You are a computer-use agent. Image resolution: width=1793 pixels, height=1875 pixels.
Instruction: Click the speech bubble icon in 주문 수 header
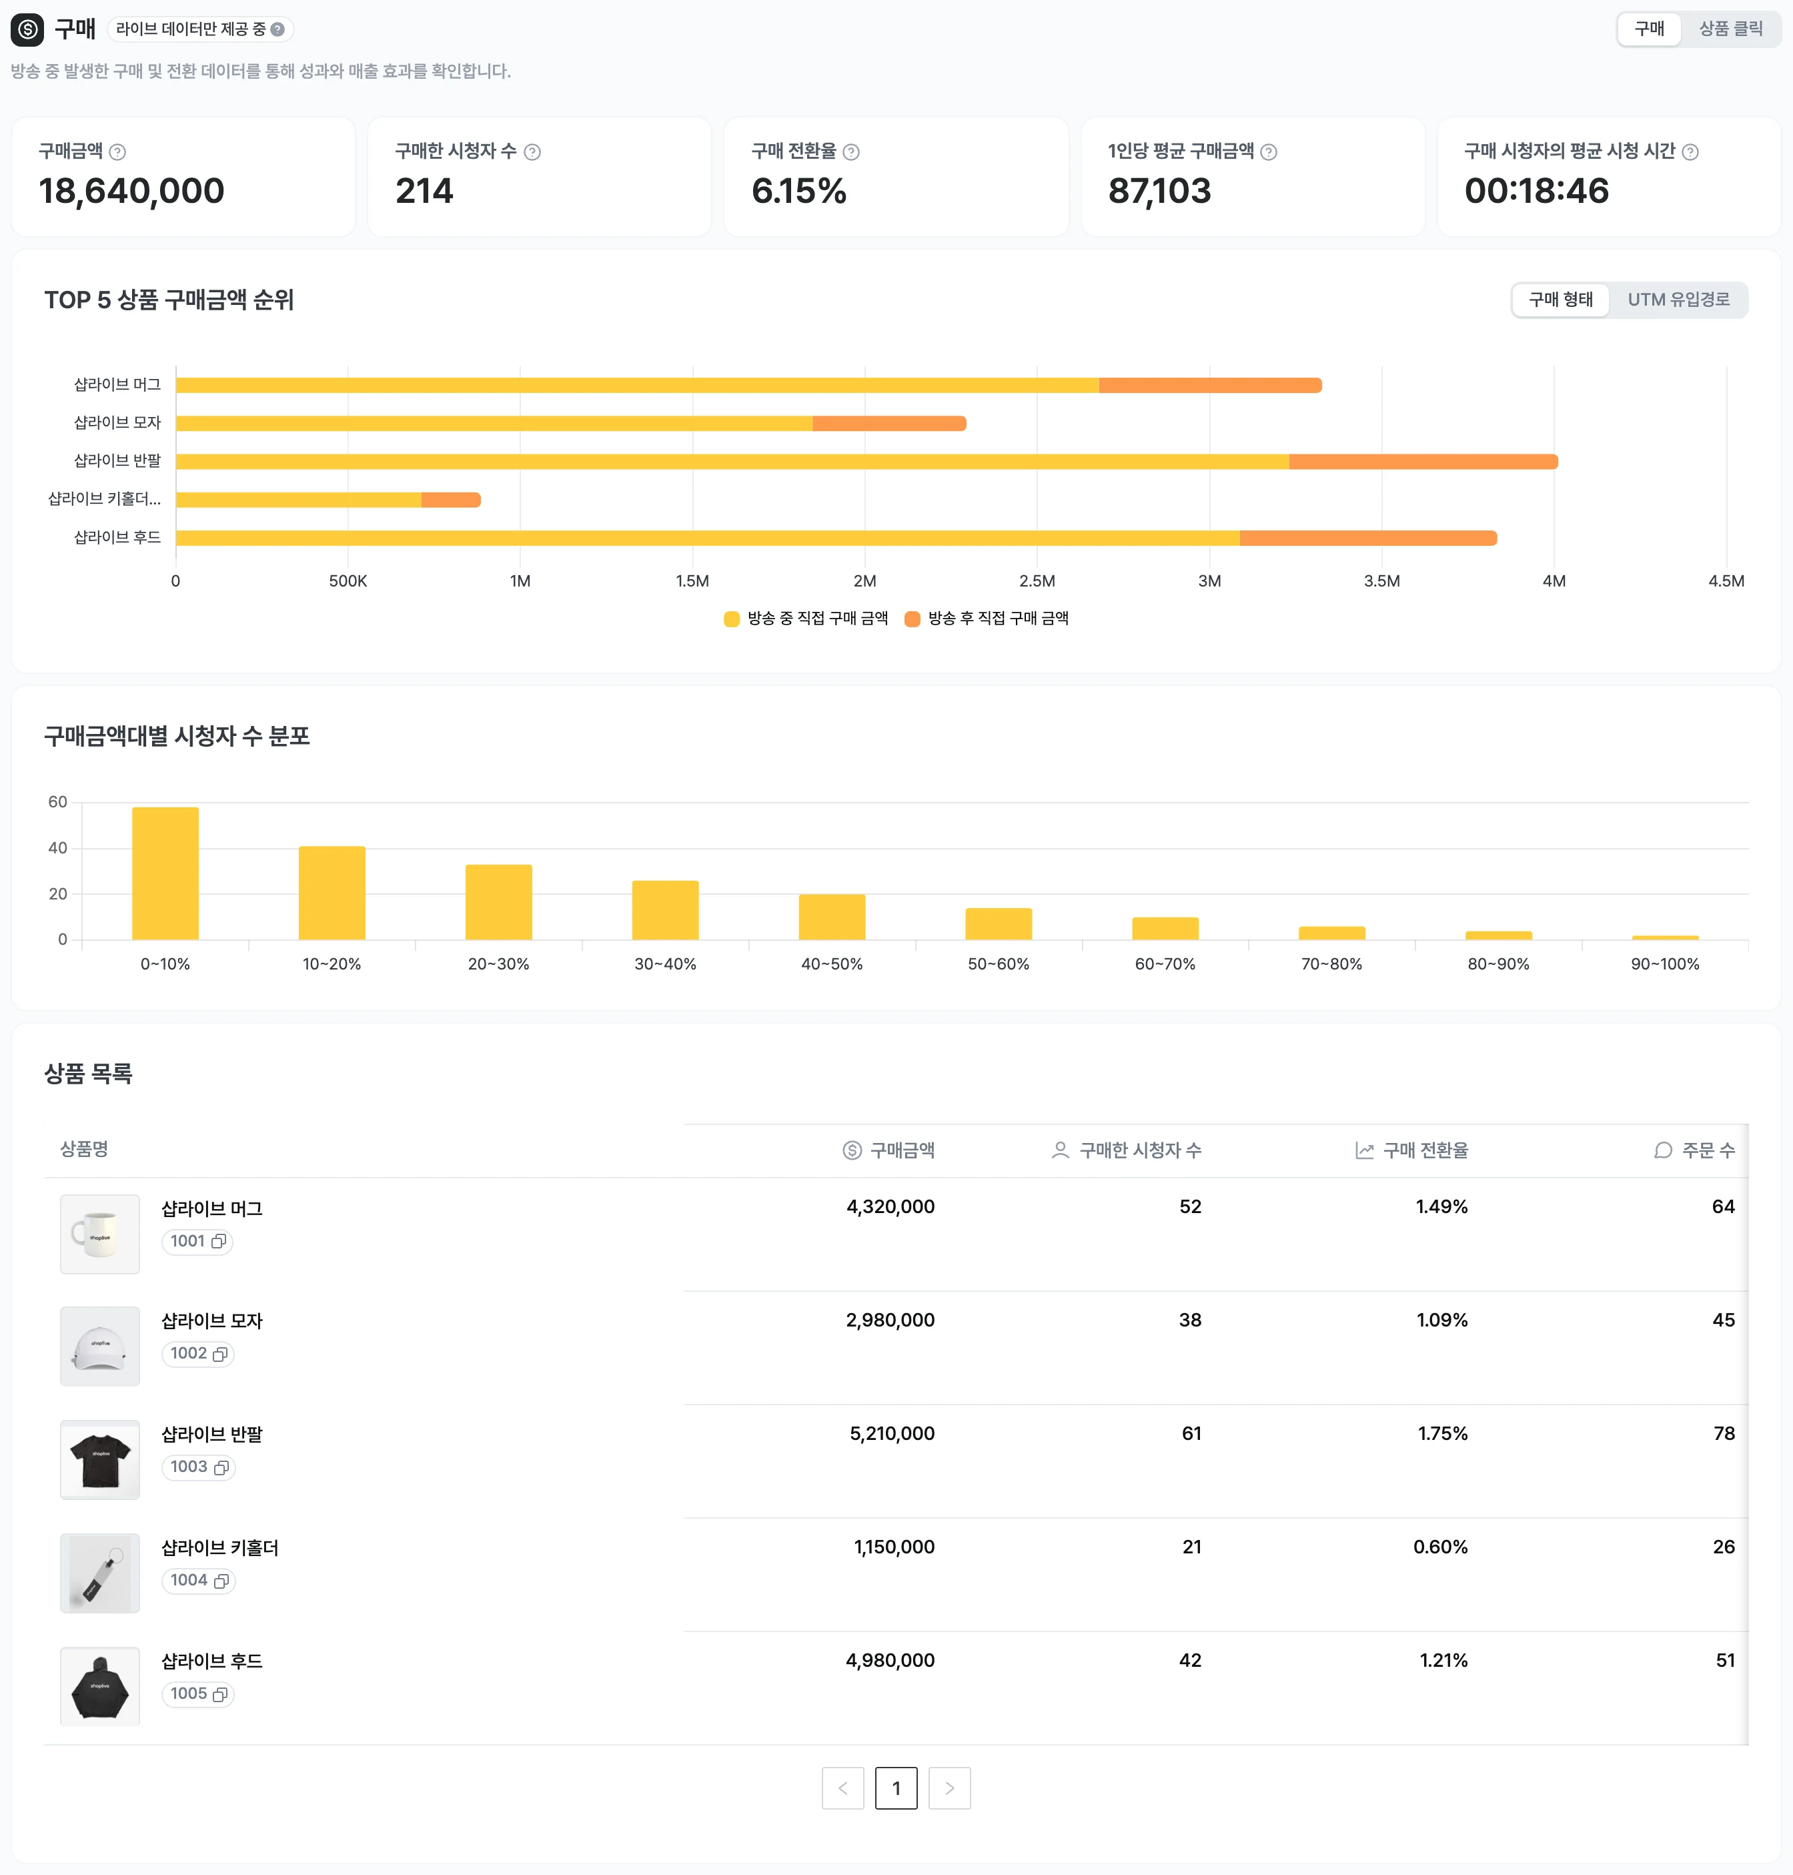point(1663,1150)
